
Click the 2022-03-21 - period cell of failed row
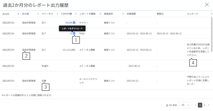133,81
